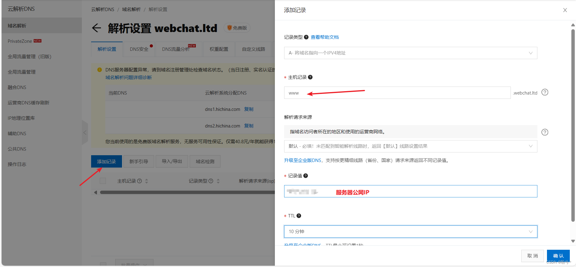Click 域名解析 in the breadcrumb

131,10
